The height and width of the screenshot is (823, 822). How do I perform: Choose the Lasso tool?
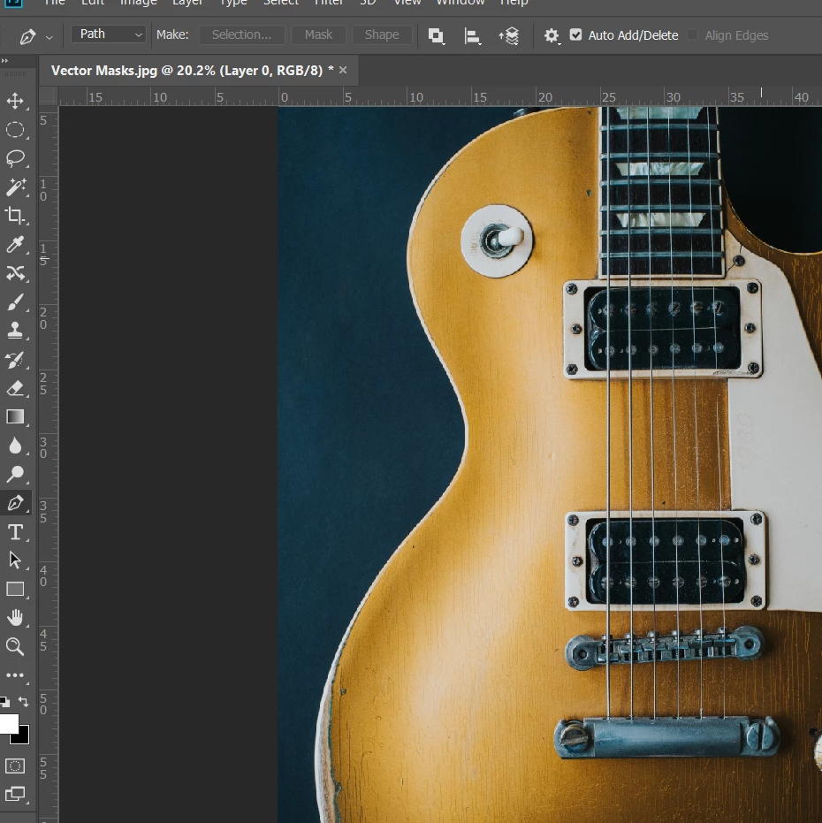pyautogui.click(x=15, y=158)
